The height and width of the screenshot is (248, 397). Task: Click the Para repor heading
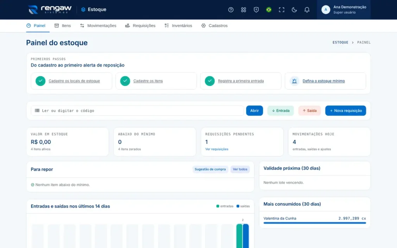(42, 169)
